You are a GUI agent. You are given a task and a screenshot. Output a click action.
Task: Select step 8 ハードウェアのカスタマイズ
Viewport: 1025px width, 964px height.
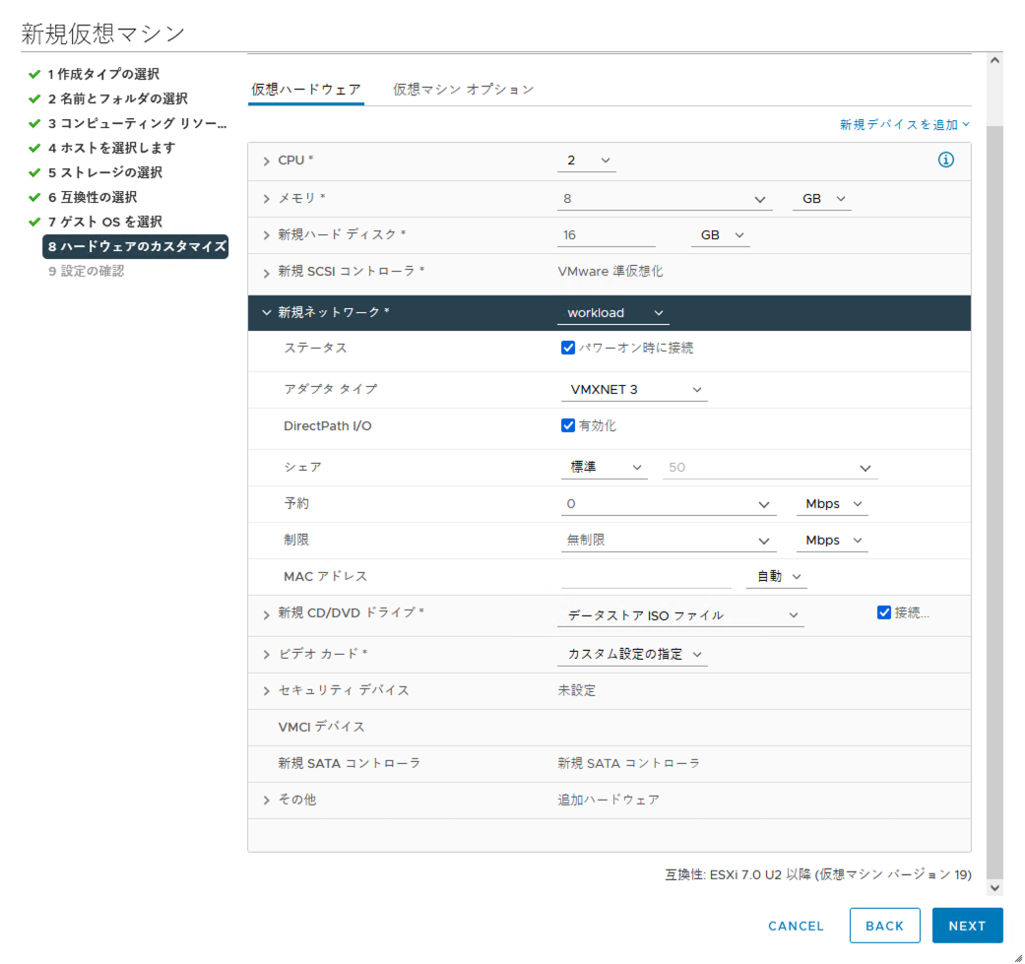pyautogui.click(x=136, y=246)
